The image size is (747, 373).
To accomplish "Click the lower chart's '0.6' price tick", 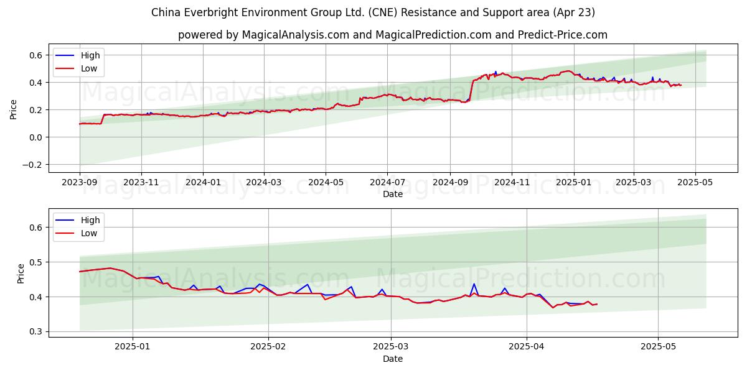I will (35, 228).
